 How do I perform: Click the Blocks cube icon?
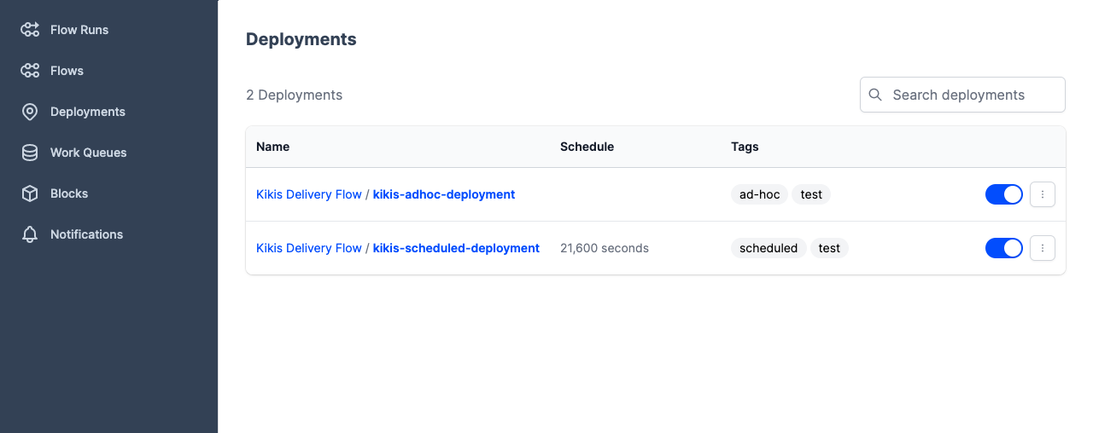(30, 193)
